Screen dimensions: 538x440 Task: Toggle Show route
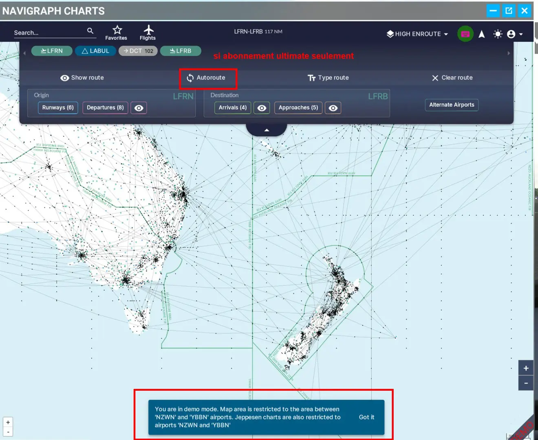[82, 78]
